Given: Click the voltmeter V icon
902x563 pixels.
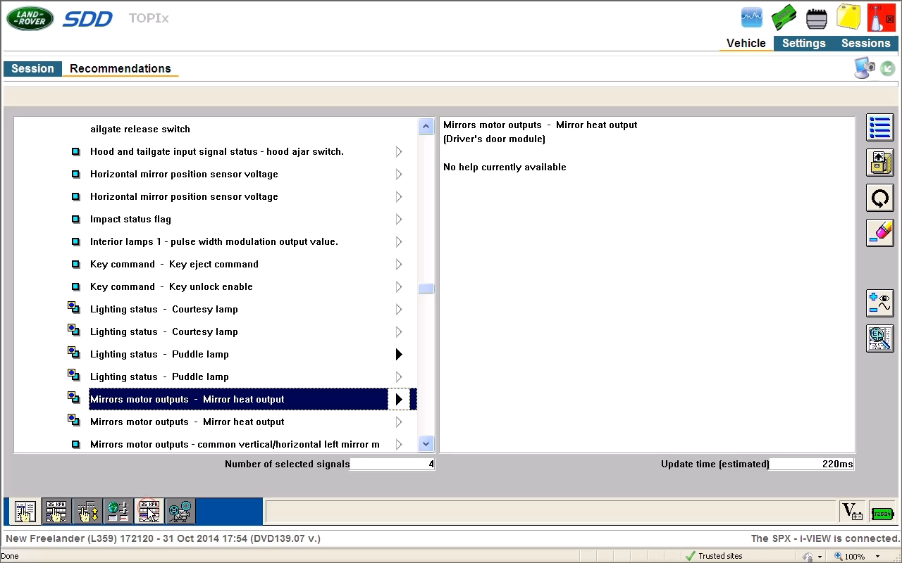Looking at the screenshot, I should pos(852,512).
